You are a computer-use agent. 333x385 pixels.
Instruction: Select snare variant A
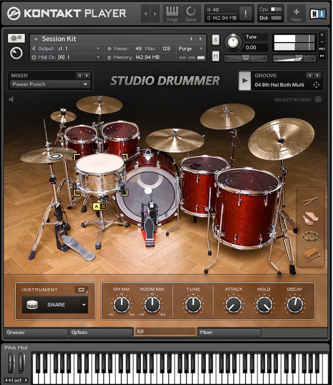coord(96,207)
